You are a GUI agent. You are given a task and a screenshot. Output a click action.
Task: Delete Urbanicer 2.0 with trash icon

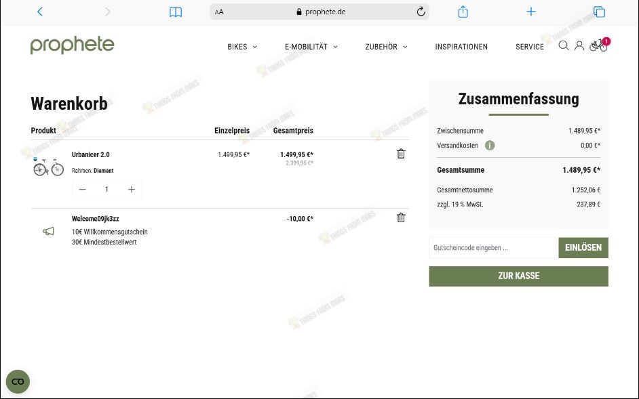coord(401,154)
